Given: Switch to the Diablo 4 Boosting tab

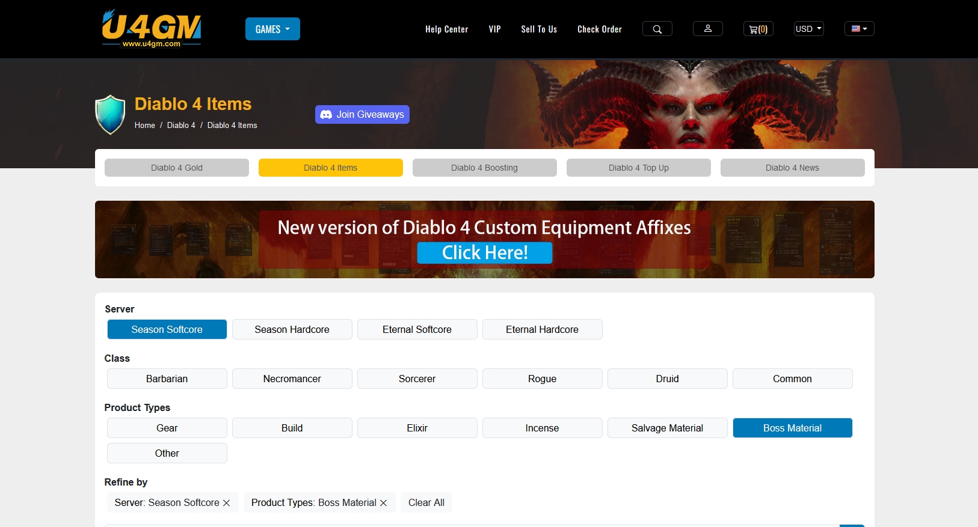Looking at the screenshot, I should click(485, 168).
